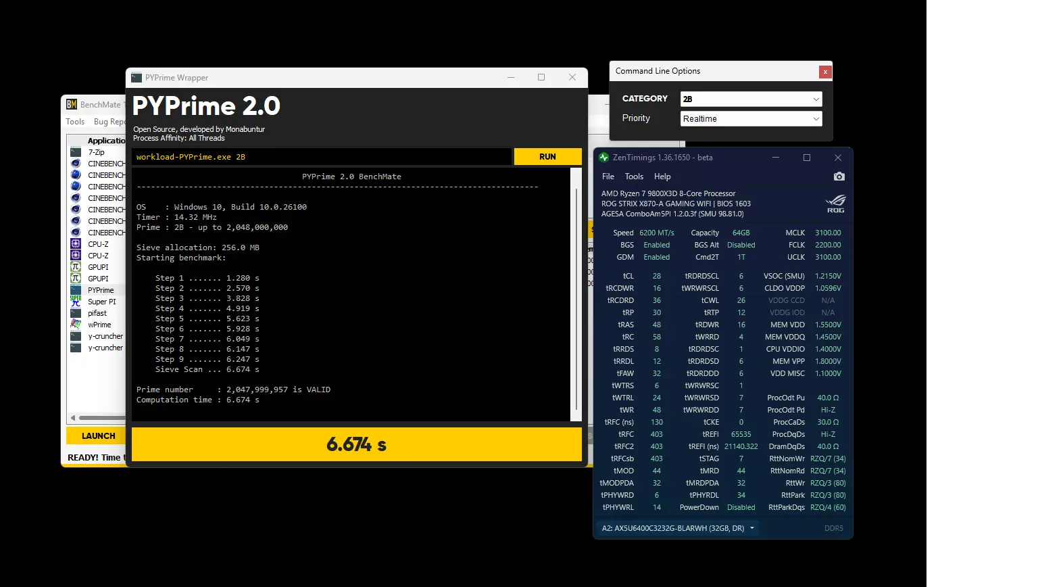1038x587 pixels.
Task: Click the PYPrime Wrapper title bar icon
Action: pyautogui.click(x=137, y=78)
